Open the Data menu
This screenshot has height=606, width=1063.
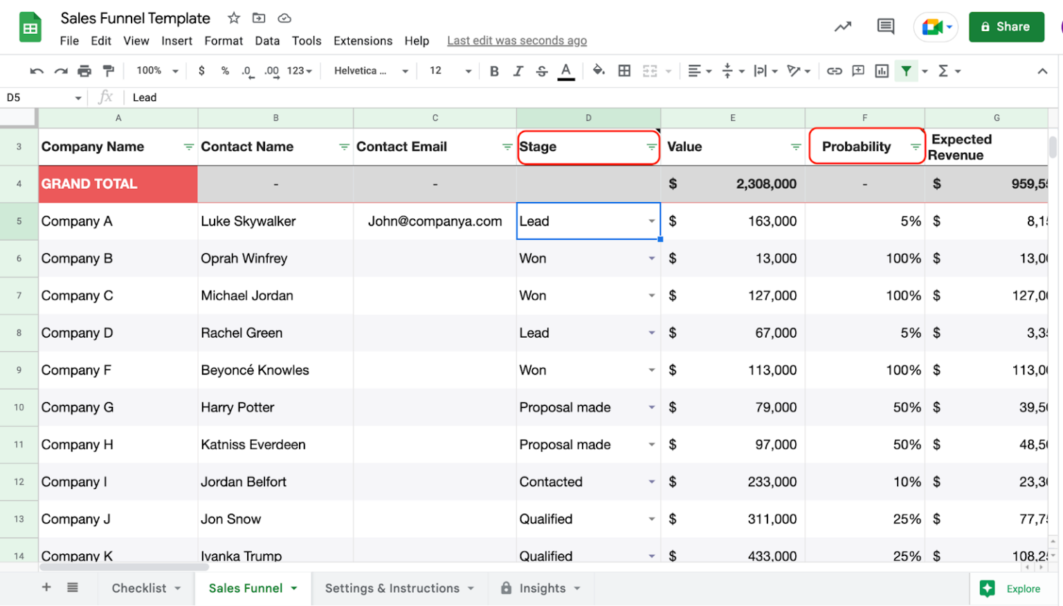pyautogui.click(x=267, y=41)
